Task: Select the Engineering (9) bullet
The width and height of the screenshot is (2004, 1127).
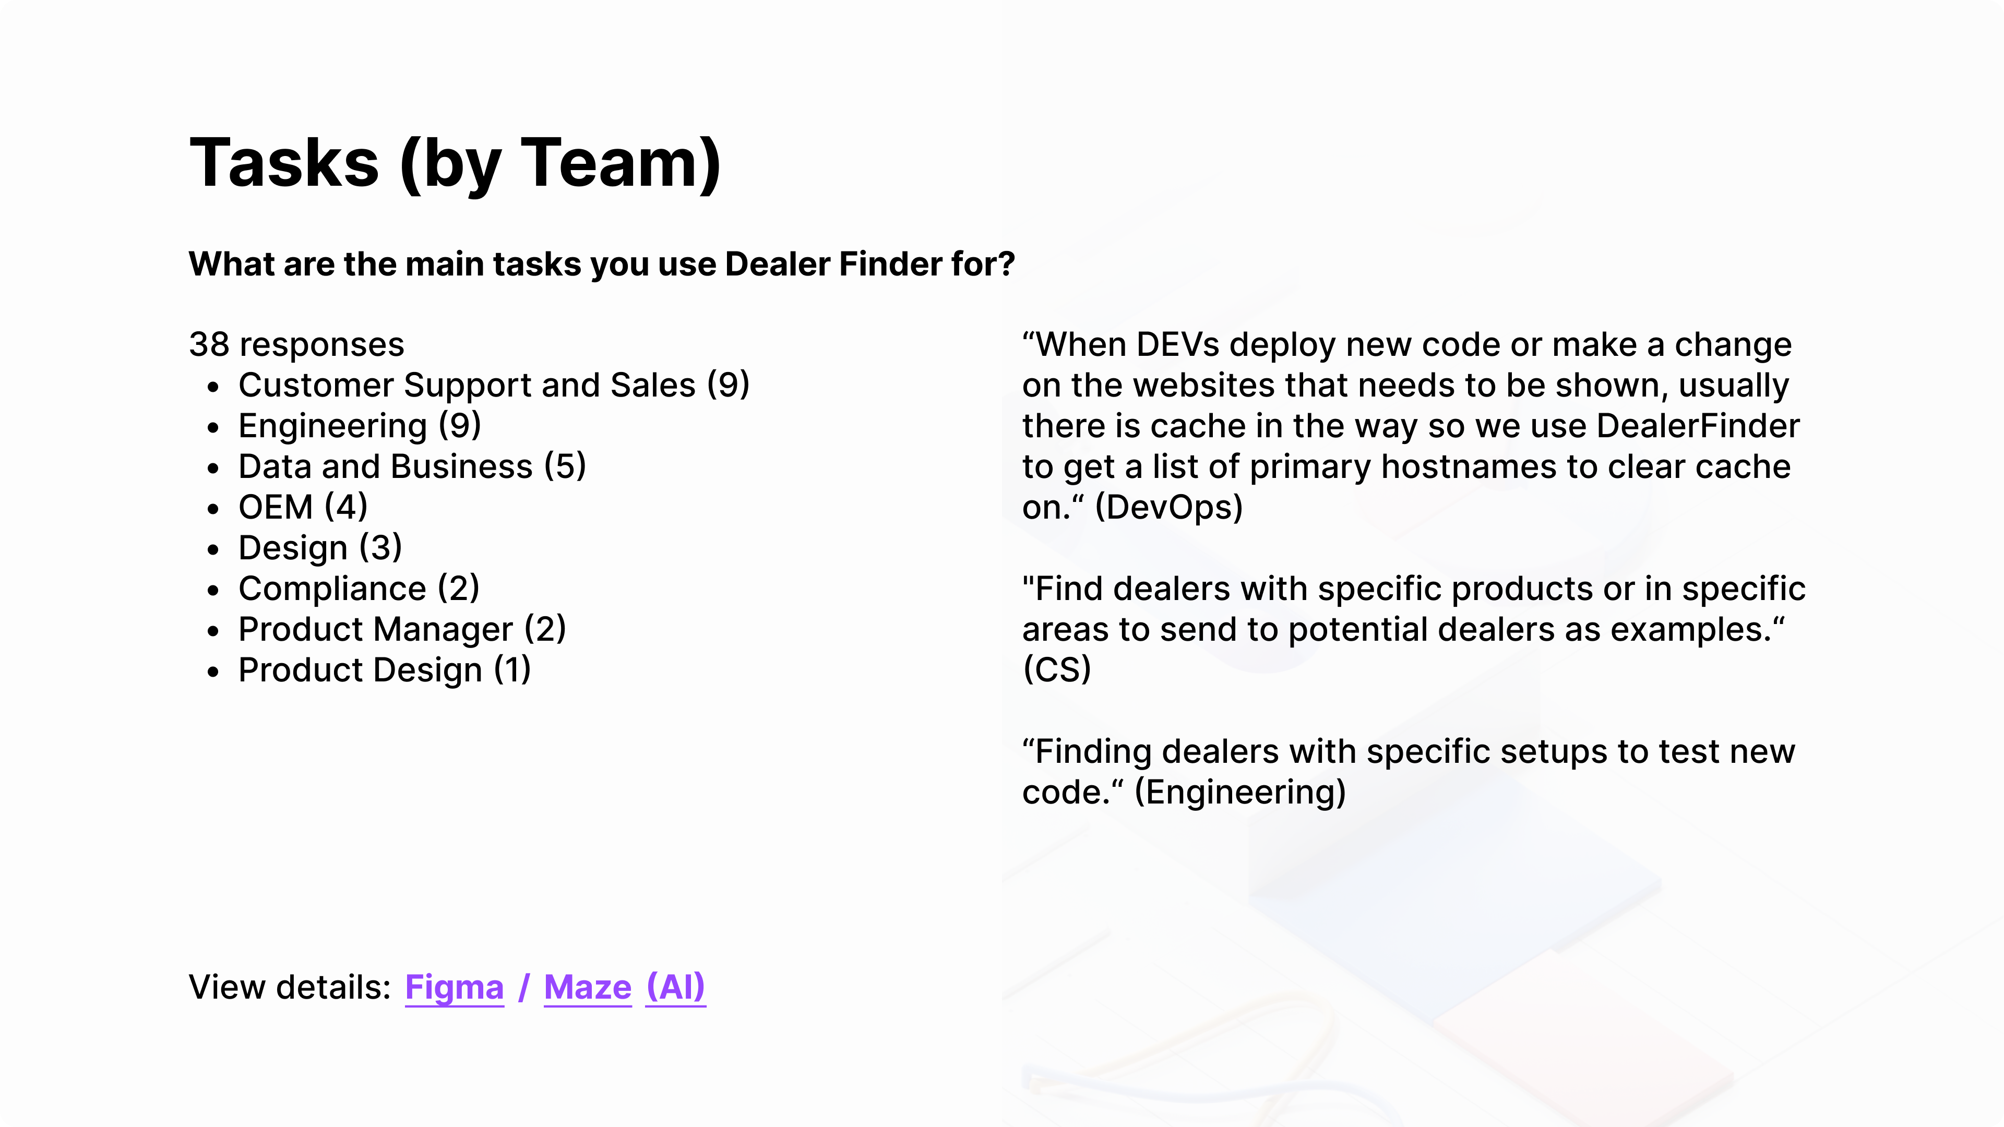Action: pos(360,426)
